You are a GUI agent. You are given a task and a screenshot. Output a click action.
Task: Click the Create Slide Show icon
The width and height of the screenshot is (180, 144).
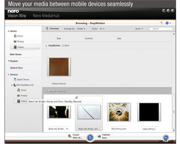click(x=70, y=136)
